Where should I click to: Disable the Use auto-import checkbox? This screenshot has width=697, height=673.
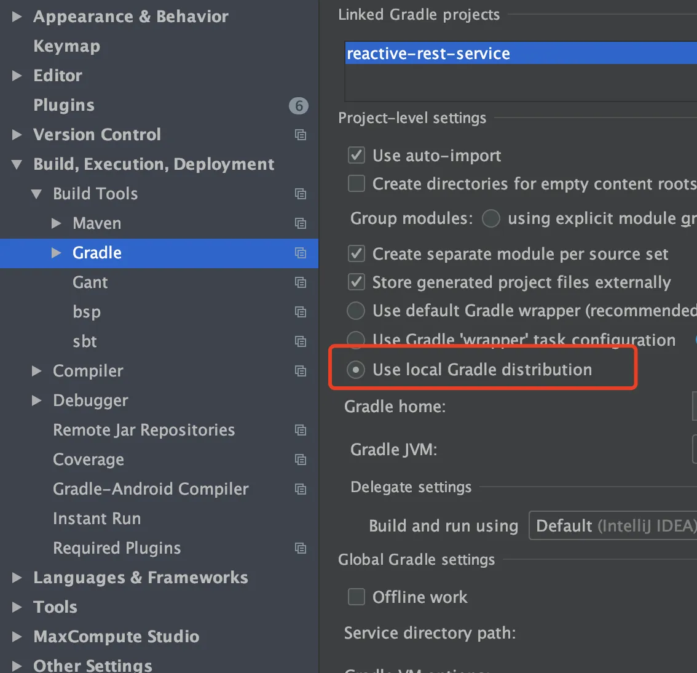[356, 155]
